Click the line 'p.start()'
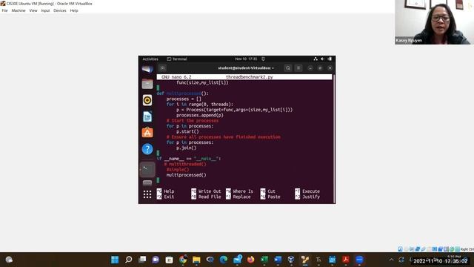The image size is (474, 267). 187,132
